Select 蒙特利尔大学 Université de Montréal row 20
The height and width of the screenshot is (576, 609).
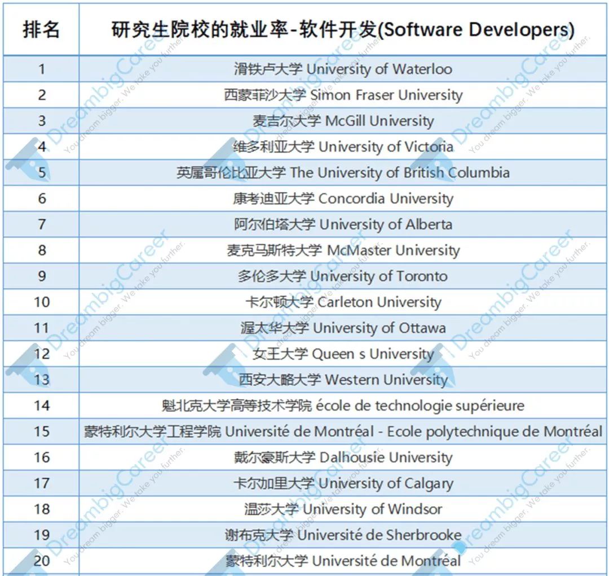pyautogui.click(x=343, y=561)
